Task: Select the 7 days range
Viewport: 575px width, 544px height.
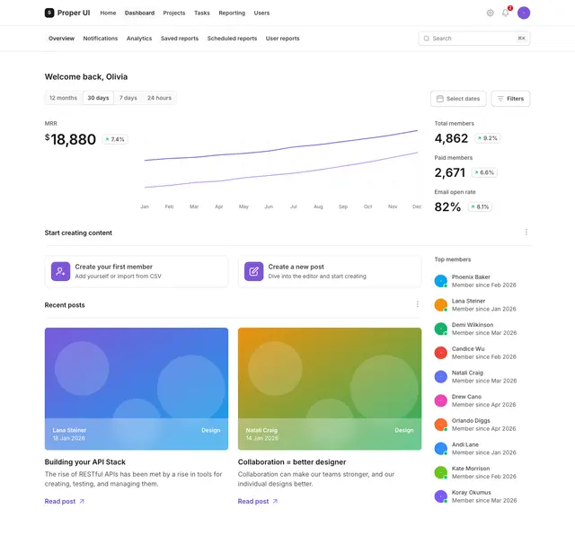Action: pyautogui.click(x=128, y=98)
